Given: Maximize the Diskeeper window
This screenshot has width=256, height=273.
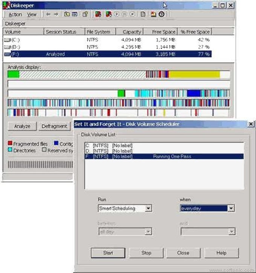Looking at the screenshot, I should tap(222, 5).
